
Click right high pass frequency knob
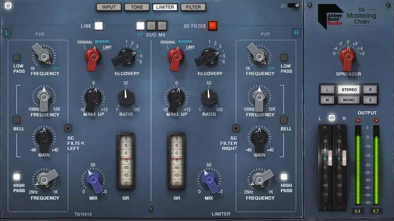[260, 179]
